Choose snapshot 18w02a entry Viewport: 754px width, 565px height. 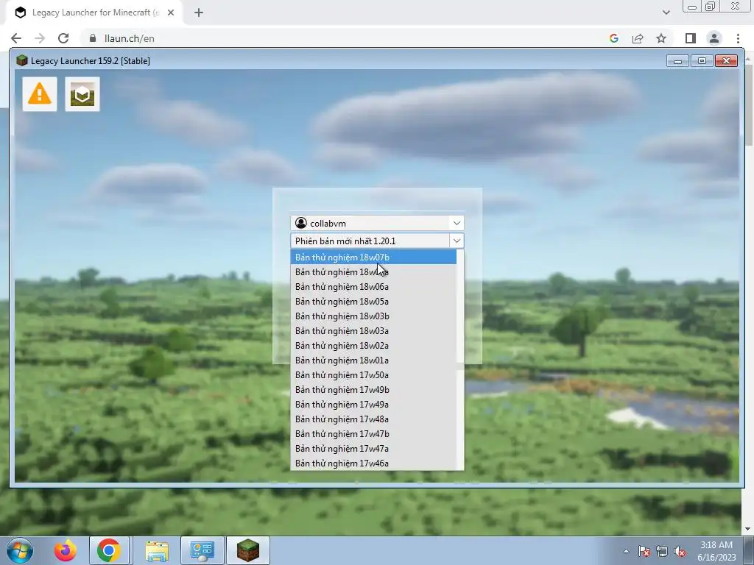(x=373, y=346)
